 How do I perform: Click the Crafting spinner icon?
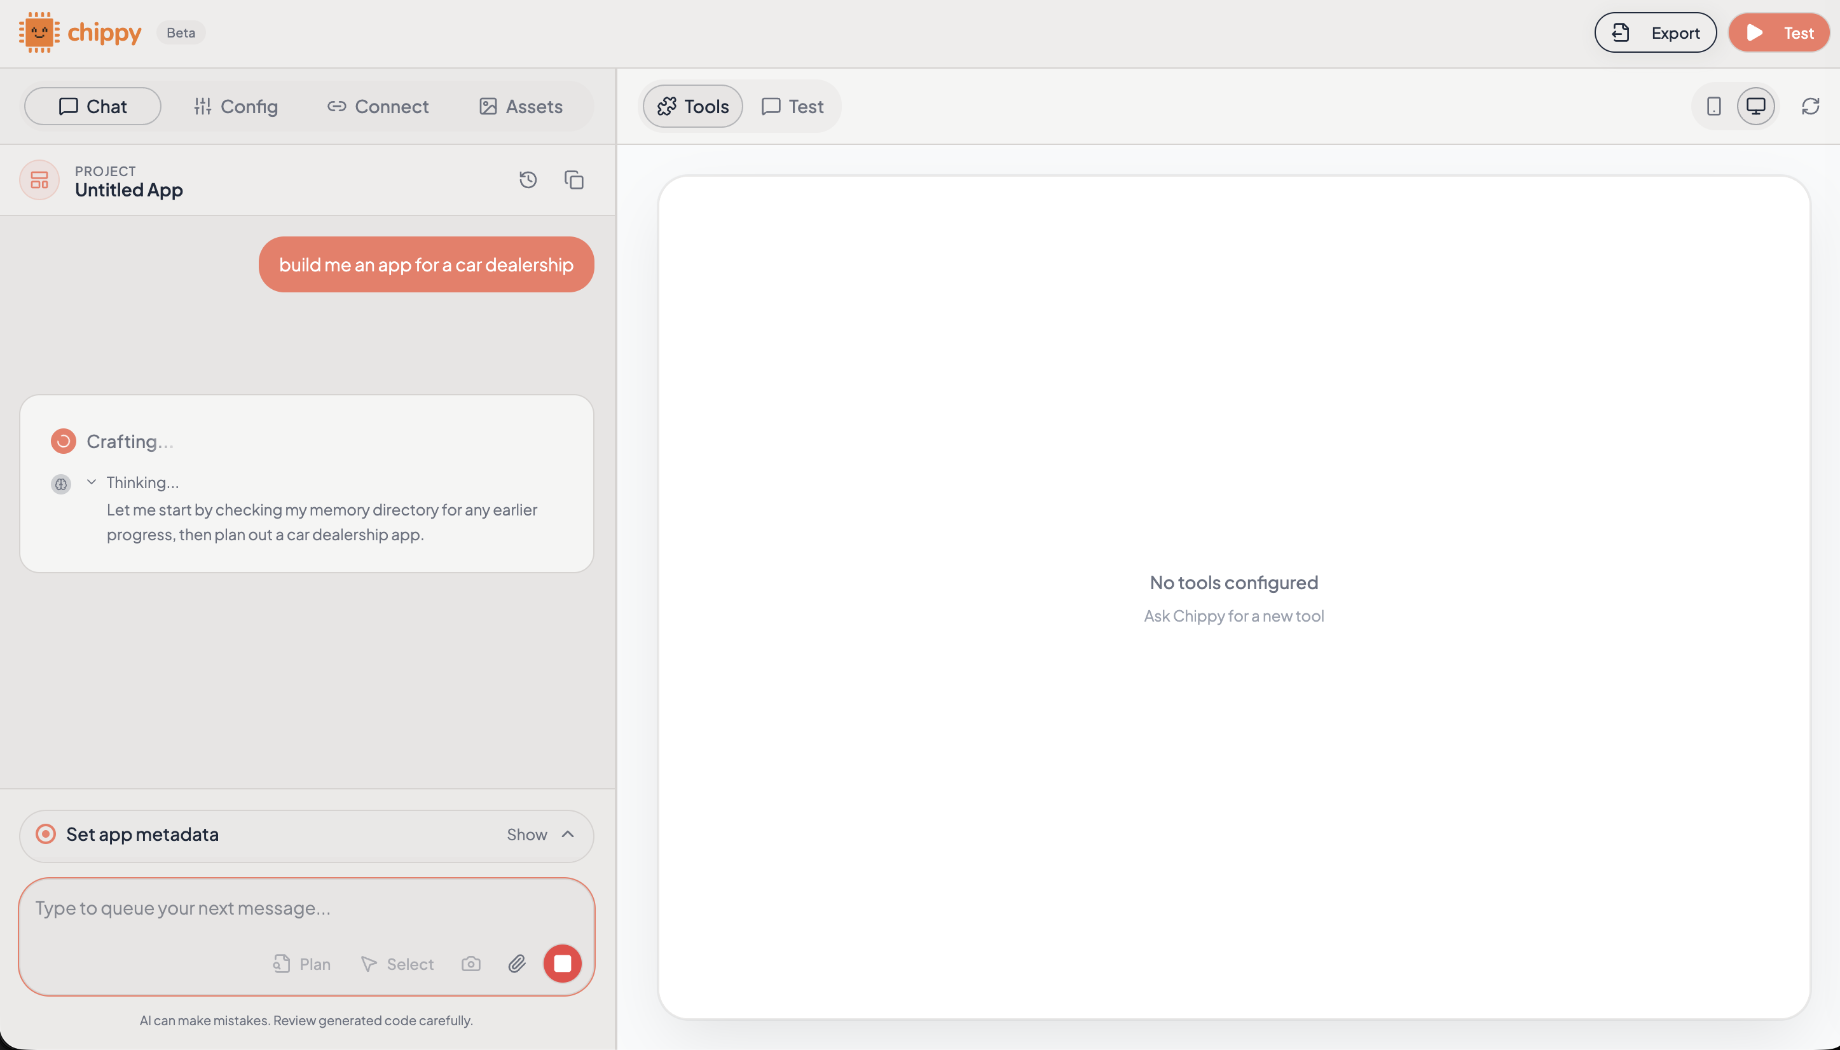point(64,440)
